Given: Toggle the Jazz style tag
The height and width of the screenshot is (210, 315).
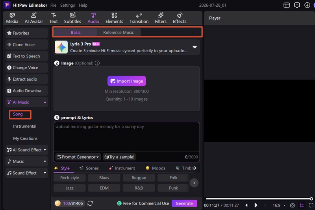Looking at the screenshot, I should pyautogui.click(x=70, y=188).
